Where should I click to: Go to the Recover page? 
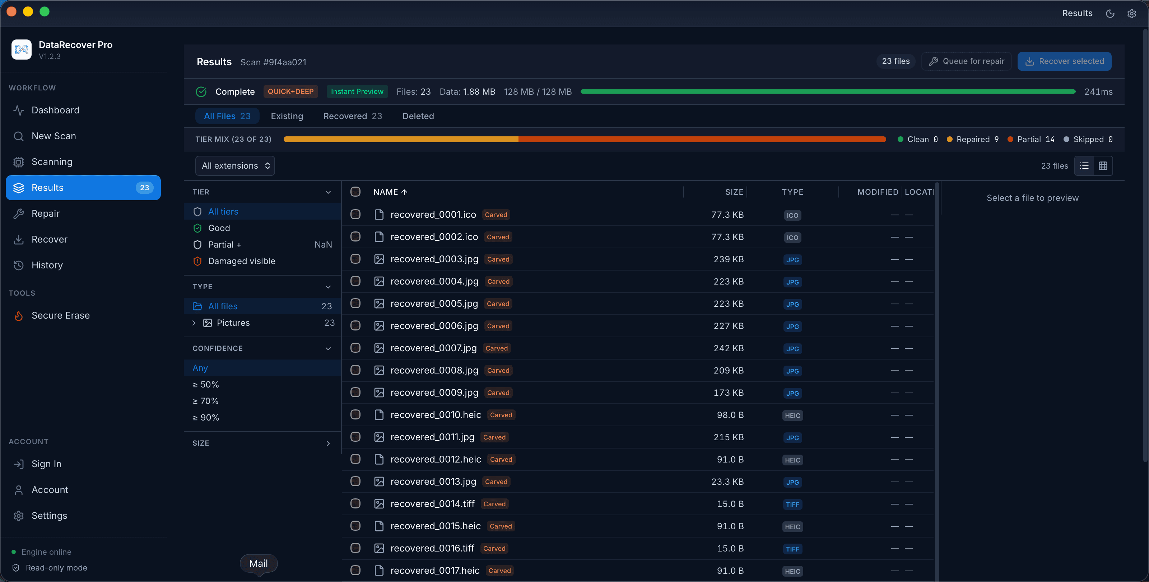[x=83, y=239]
